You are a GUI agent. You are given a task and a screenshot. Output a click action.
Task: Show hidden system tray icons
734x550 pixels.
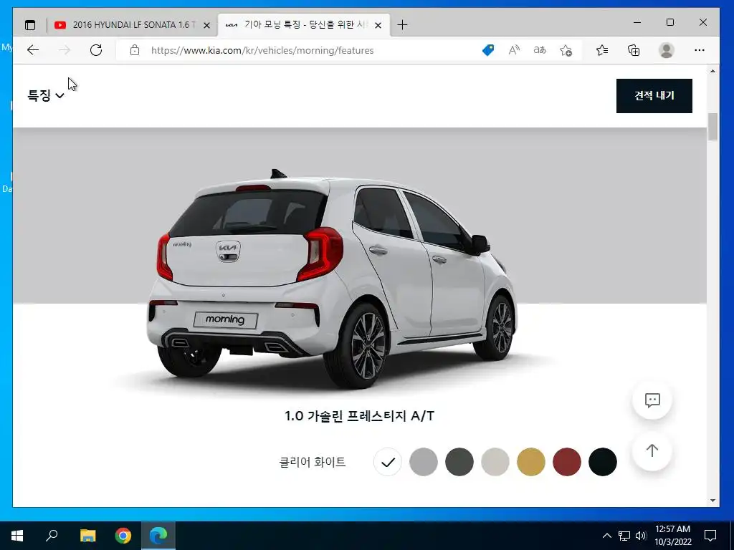point(606,536)
